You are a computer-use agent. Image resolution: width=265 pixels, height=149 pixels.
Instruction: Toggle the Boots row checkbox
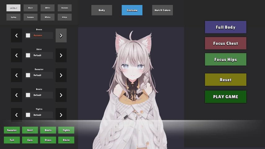tap(28, 95)
